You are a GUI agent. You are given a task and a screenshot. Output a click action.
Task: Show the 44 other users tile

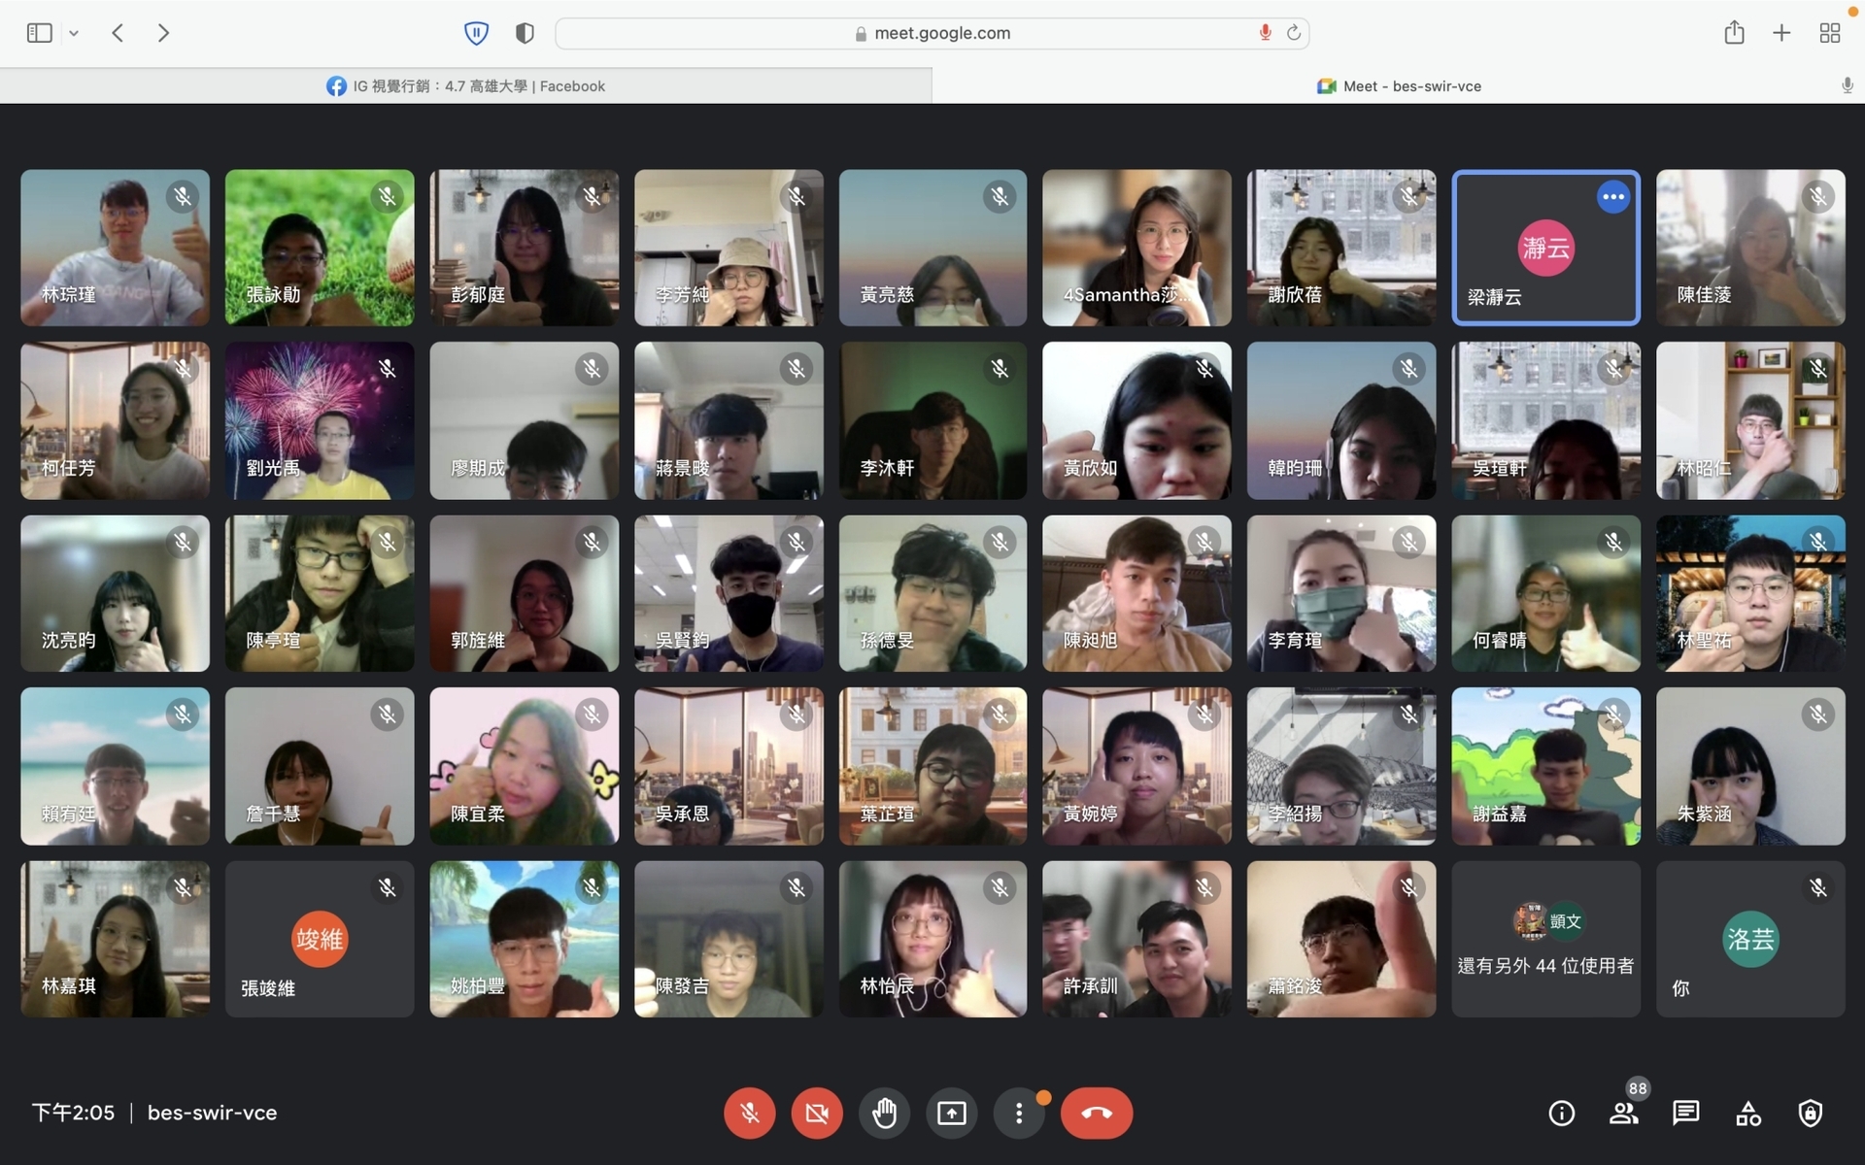(1545, 939)
